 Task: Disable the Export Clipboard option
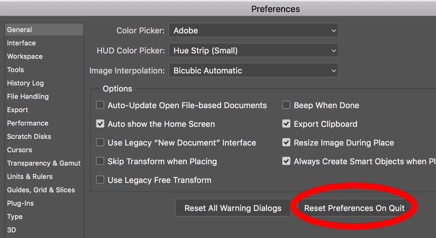[x=286, y=124]
